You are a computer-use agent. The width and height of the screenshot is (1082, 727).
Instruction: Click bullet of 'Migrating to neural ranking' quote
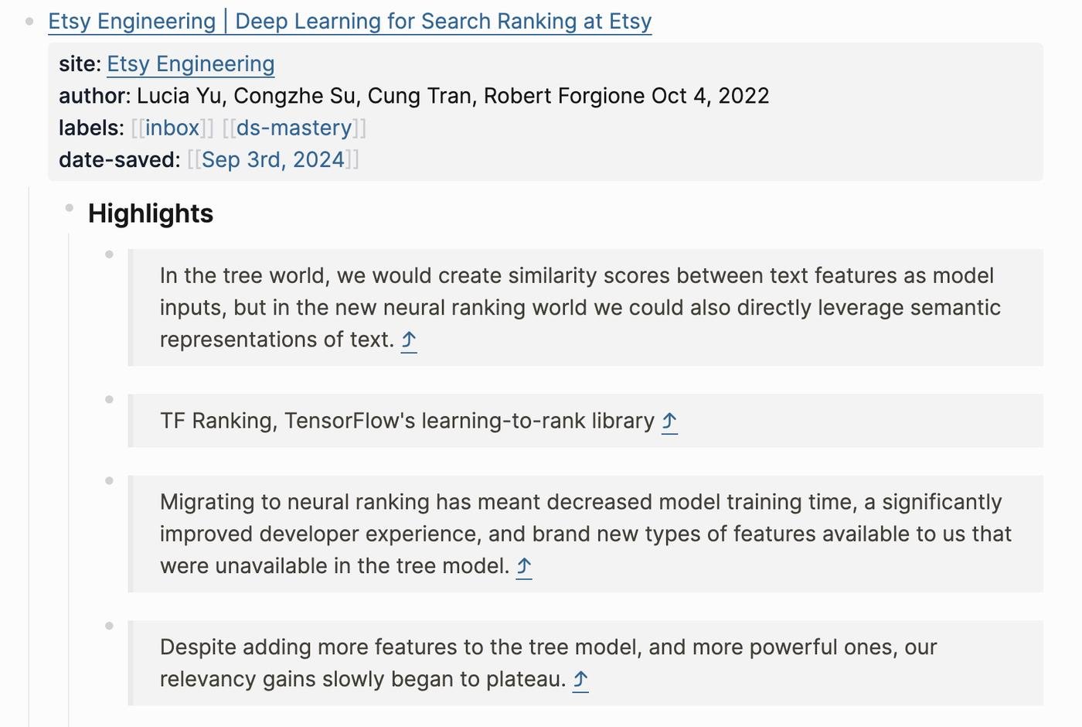point(109,481)
